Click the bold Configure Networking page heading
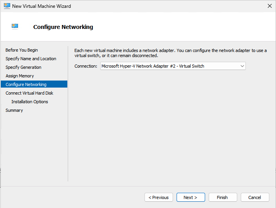The width and height of the screenshot is (276, 208). (x=63, y=27)
